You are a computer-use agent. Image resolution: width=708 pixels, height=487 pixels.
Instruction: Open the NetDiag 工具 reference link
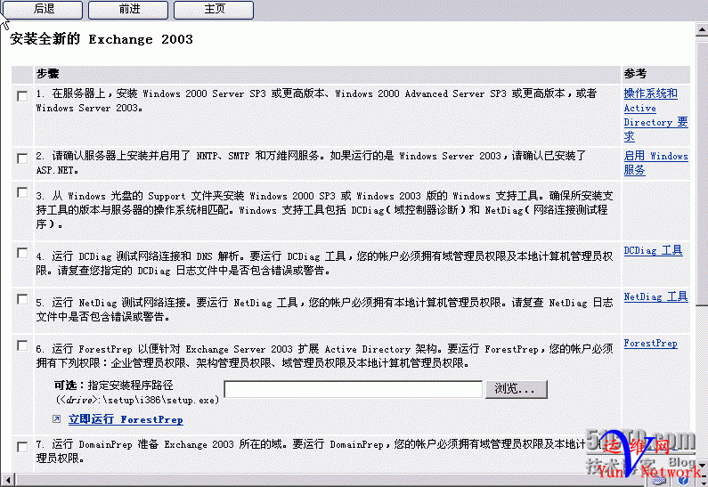tap(655, 296)
